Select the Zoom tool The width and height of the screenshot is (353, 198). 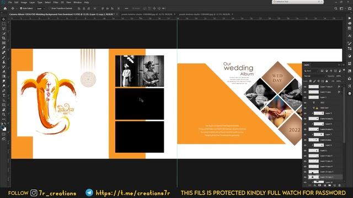coord(4,114)
